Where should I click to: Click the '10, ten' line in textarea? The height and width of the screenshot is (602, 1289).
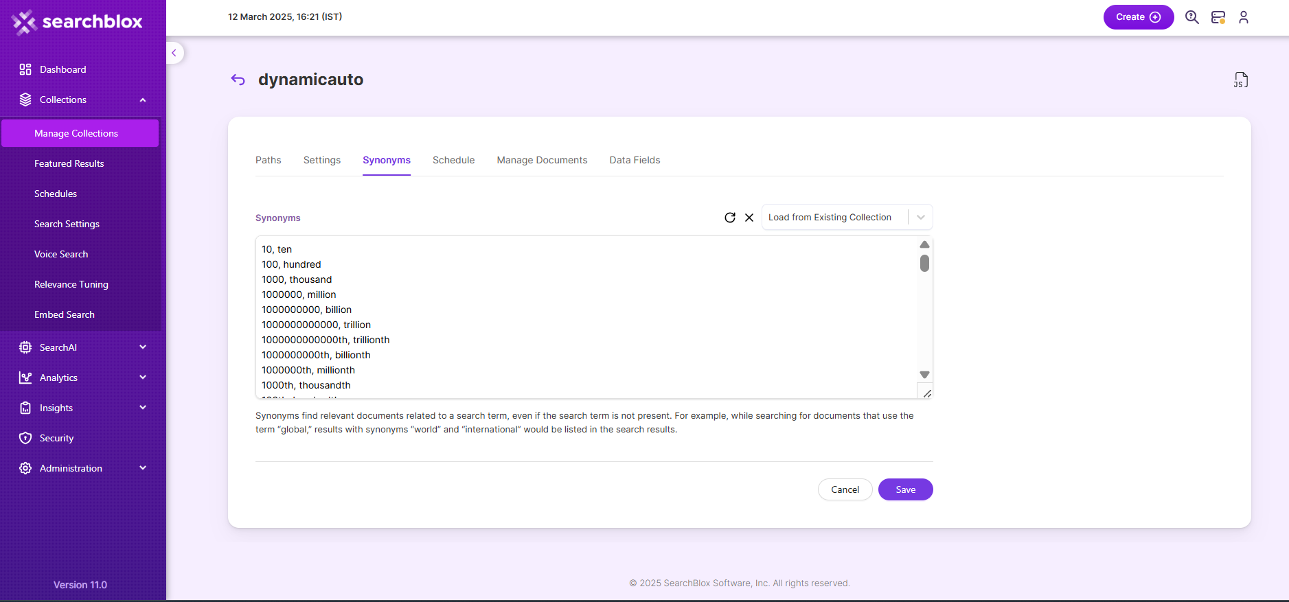coord(277,249)
